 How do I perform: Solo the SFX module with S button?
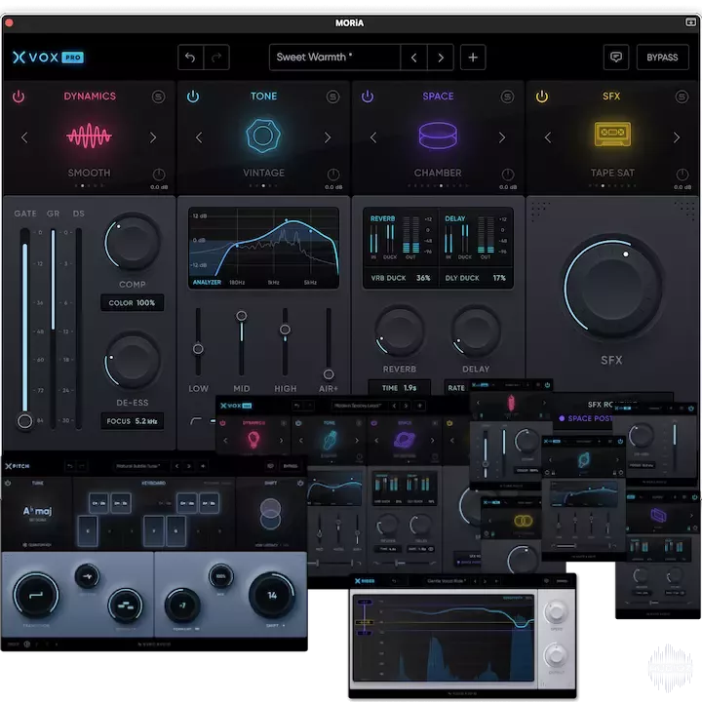(682, 97)
